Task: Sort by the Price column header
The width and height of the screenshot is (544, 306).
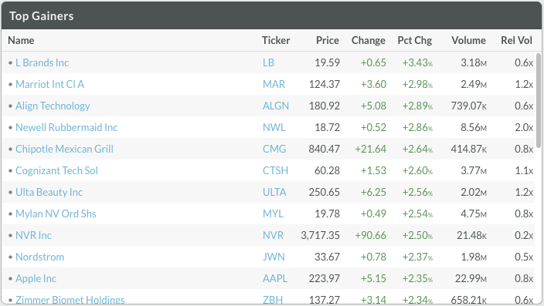Action: pos(328,41)
